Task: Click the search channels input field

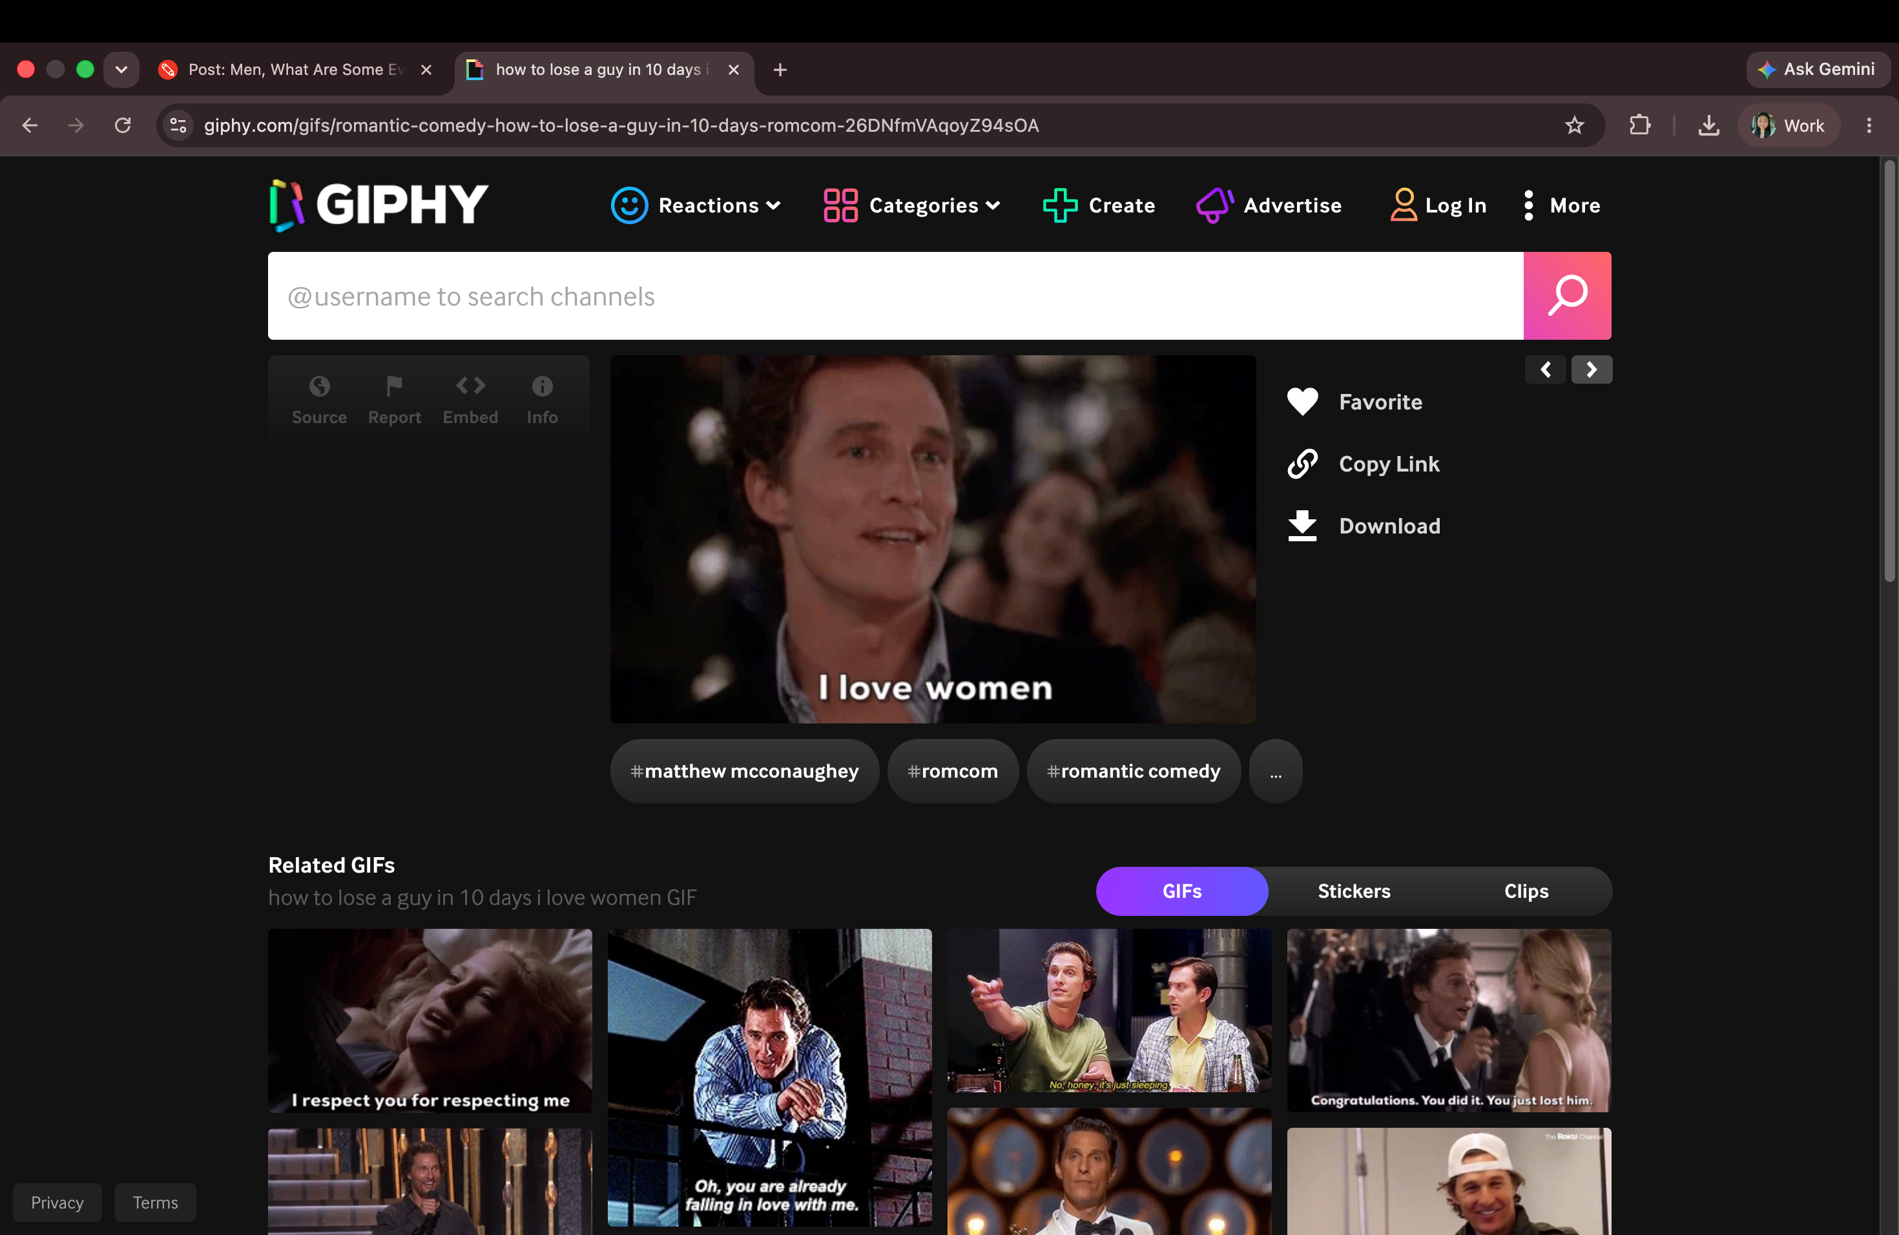Action: pyautogui.click(x=895, y=296)
